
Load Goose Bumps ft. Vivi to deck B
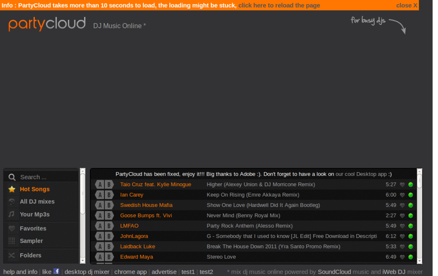(109, 215)
